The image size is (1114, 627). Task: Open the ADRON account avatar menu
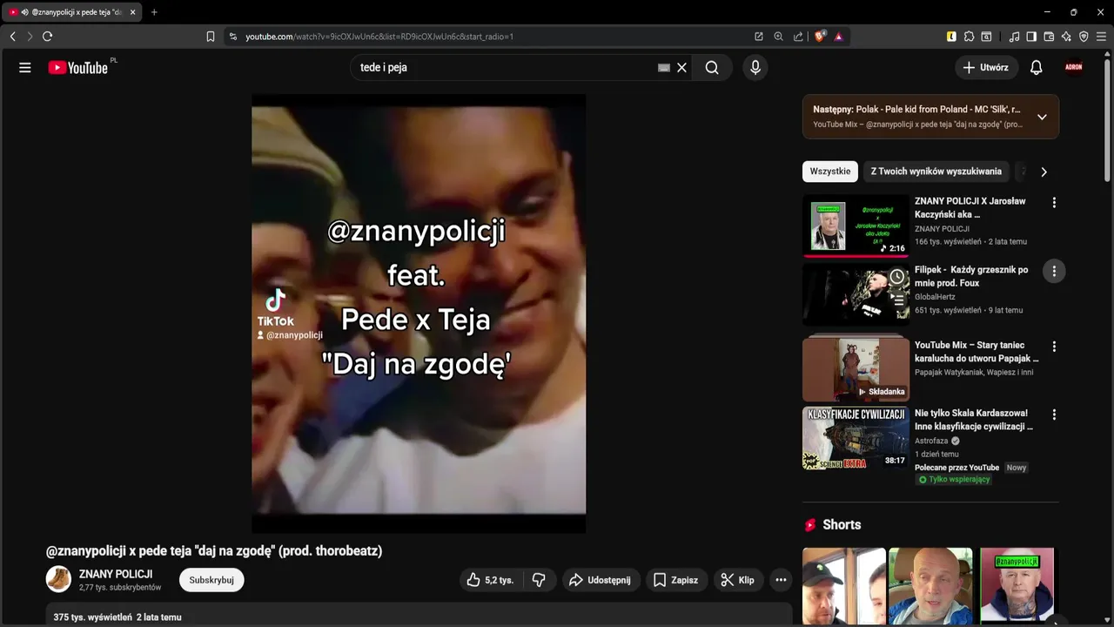pos(1074,68)
